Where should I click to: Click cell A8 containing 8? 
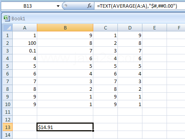25,89
